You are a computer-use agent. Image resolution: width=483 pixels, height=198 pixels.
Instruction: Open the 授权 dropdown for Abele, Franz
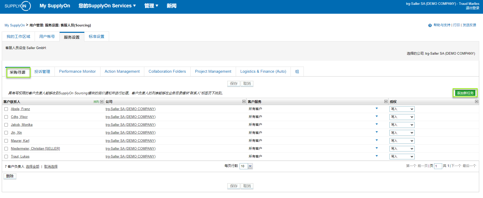(x=402, y=109)
